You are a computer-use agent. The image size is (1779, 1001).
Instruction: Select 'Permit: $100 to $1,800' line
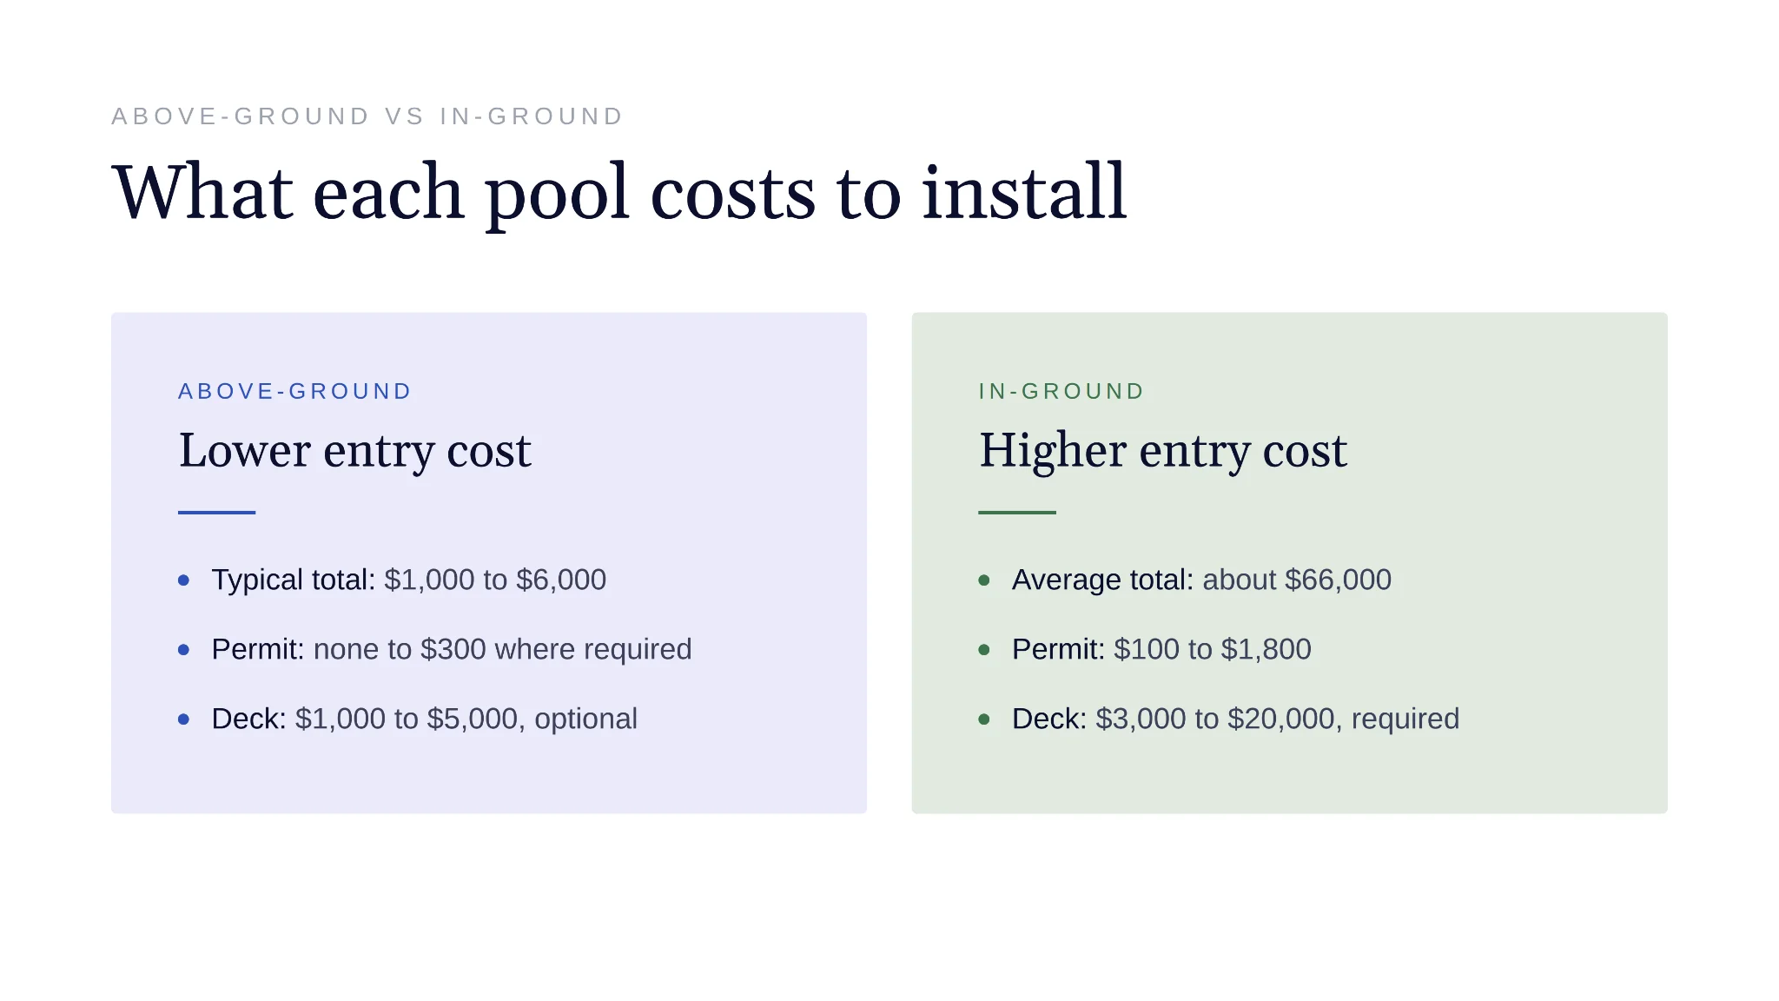[x=1161, y=649]
